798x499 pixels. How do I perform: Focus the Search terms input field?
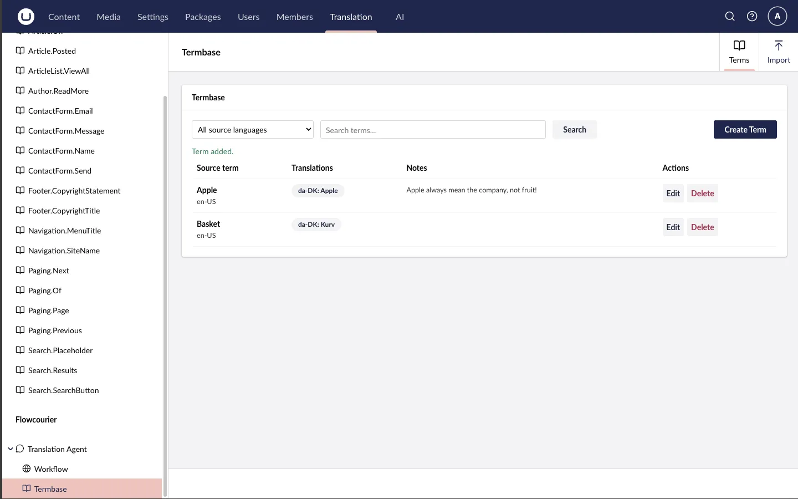click(433, 130)
